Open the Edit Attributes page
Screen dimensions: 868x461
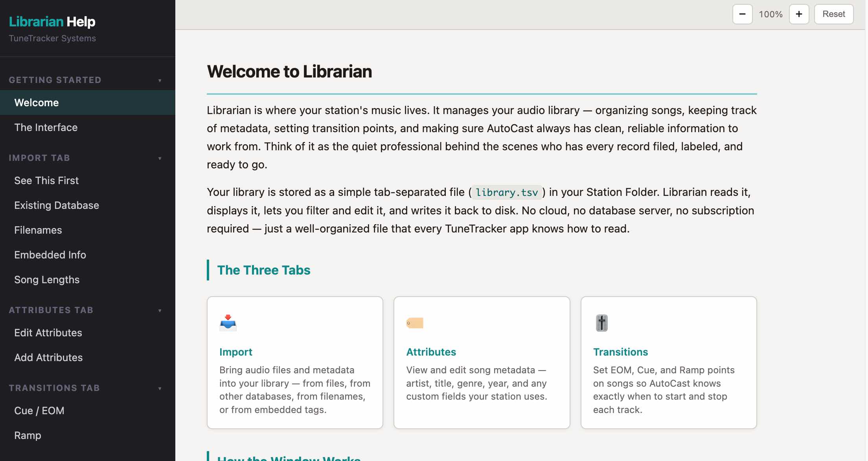pyautogui.click(x=48, y=332)
